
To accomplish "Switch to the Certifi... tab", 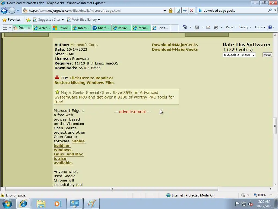I will tap(161, 28).
